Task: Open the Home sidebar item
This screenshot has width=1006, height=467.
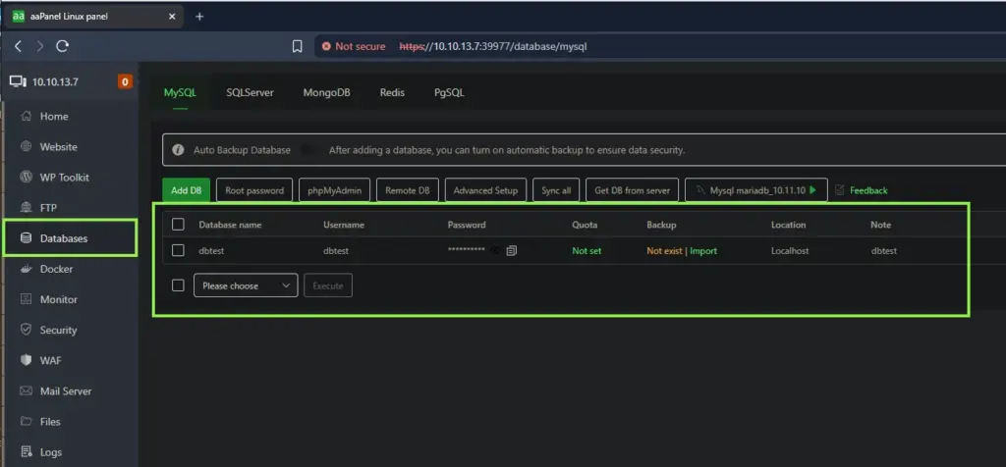Action: 54,117
